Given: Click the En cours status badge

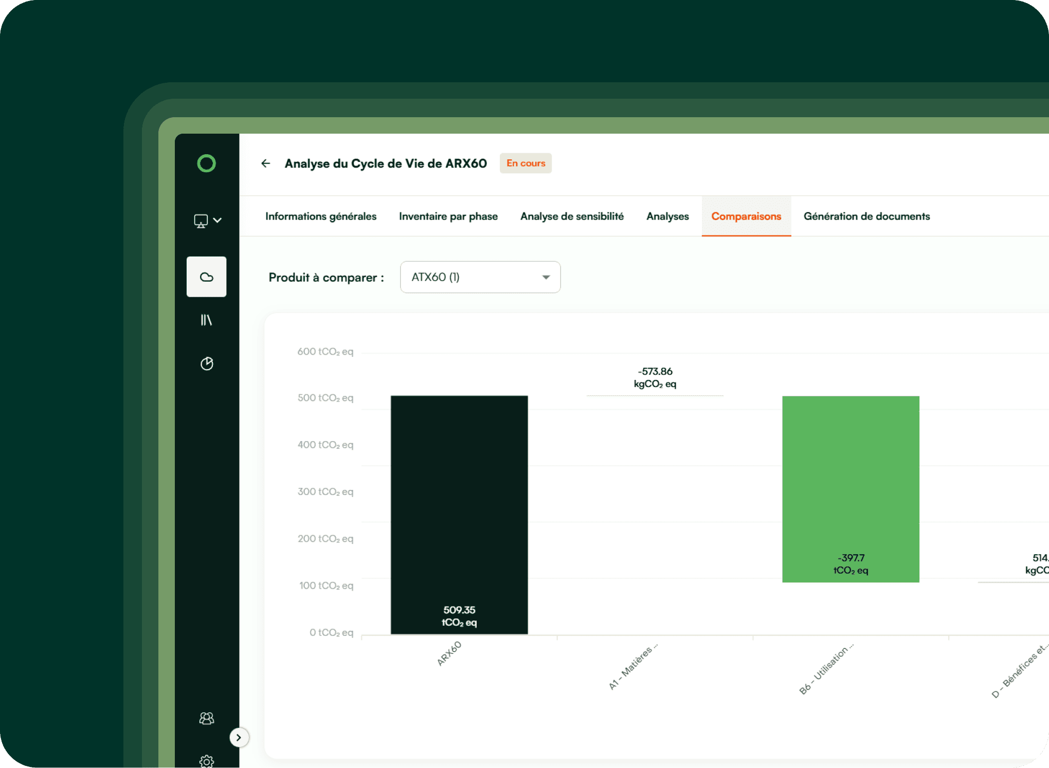Looking at the screenshot, I should (x=526, y=163).
